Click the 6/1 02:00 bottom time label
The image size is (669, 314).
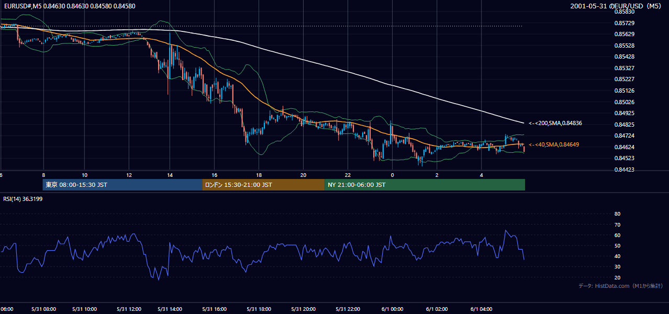coord(436,309)
